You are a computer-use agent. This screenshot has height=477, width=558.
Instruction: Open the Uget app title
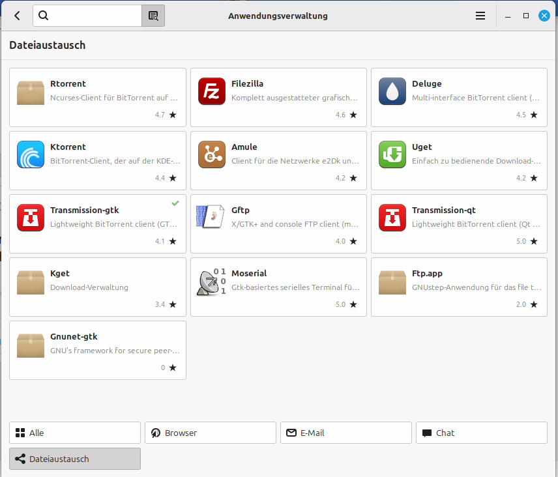tap(422, 147)
